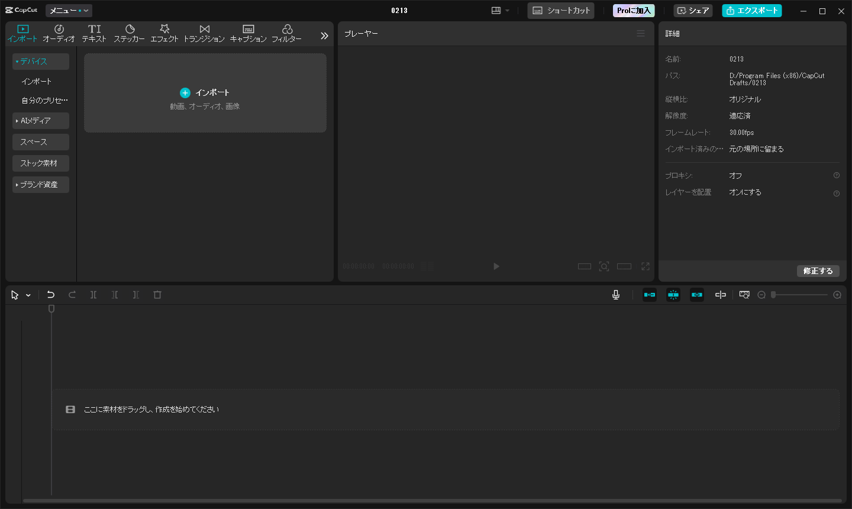Click the timeline zoom in plus icon
852x509 pixels.
(837, 295)
